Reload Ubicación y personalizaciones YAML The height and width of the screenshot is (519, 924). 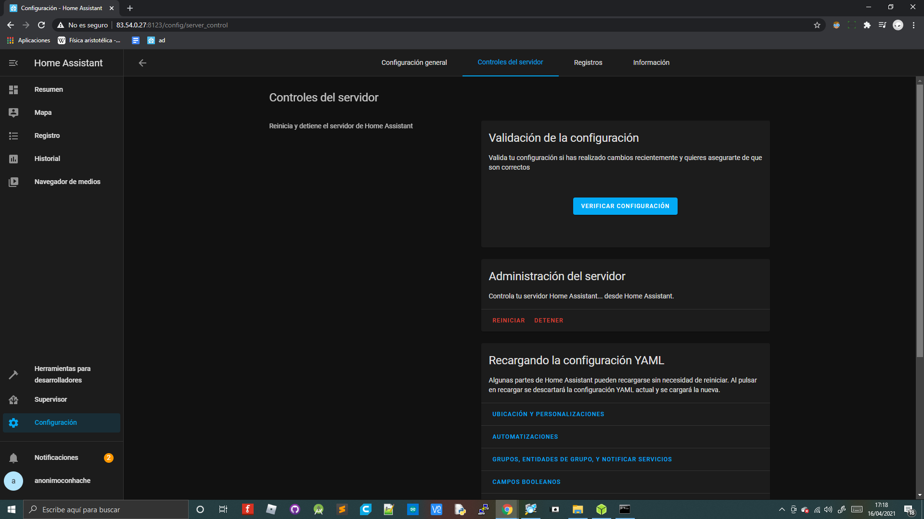click(x=548, y=414)
